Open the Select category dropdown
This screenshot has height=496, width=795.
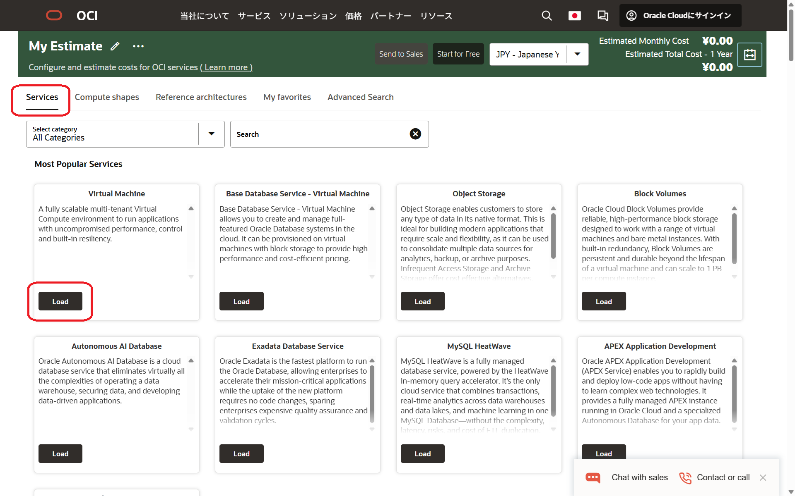point(211,134)
